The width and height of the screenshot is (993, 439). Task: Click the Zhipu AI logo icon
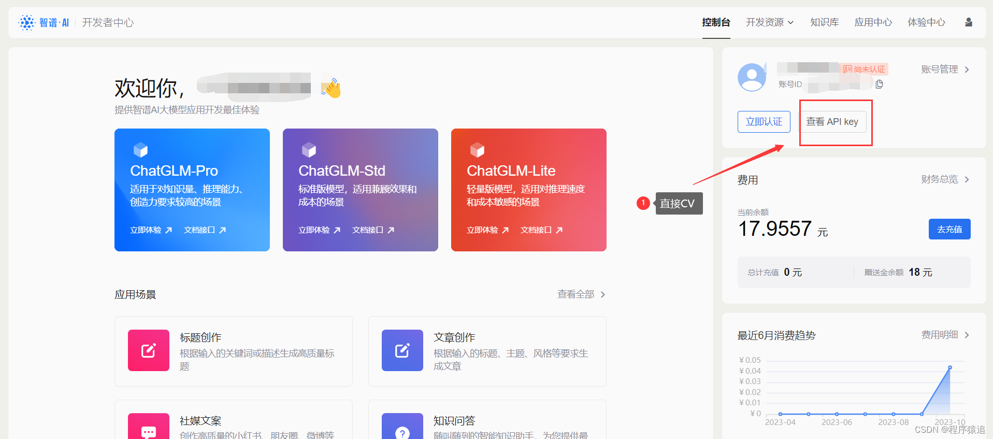click(x=26, y=22)
